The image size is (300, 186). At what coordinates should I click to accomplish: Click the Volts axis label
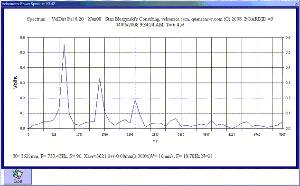click(x=15, y=83)
